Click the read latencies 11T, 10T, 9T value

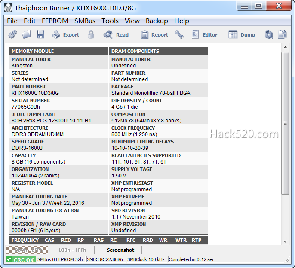139,161
